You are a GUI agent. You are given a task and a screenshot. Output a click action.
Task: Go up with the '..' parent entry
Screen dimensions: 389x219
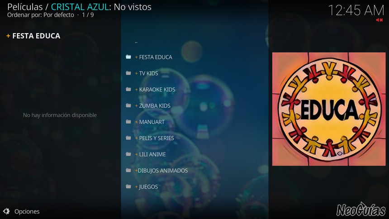point(194,42)
